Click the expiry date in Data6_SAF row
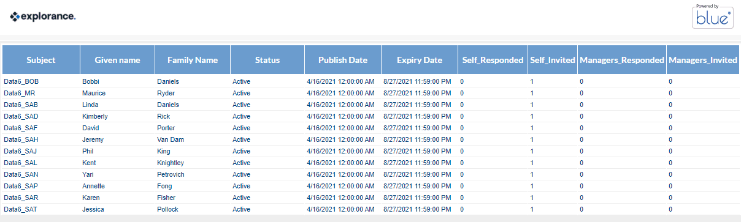The height and width of the screenshot is (222, 741). click(417, 128)
